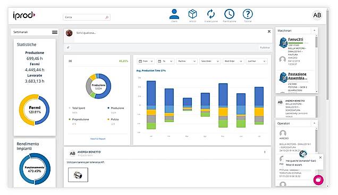Open the Postazione Assembla... machine link
The image size is (338, 195).
point(298,76)
